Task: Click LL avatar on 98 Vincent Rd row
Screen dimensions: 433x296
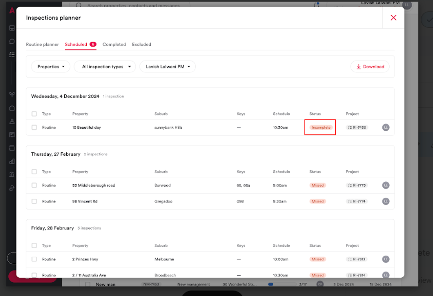Action: tap(386, 201)
